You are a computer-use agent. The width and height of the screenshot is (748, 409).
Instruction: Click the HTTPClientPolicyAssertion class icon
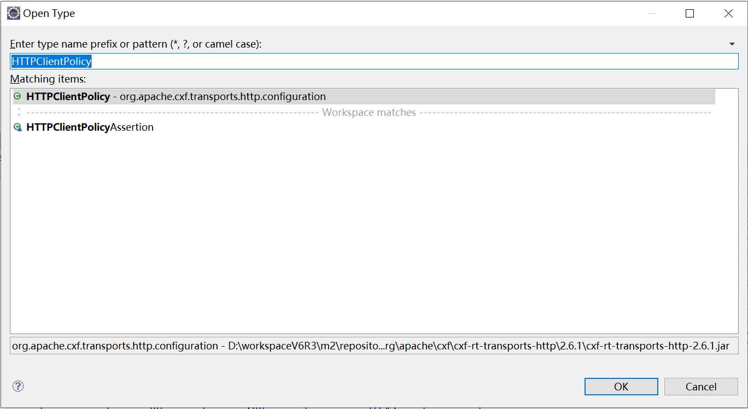click(x=17, y=127)
